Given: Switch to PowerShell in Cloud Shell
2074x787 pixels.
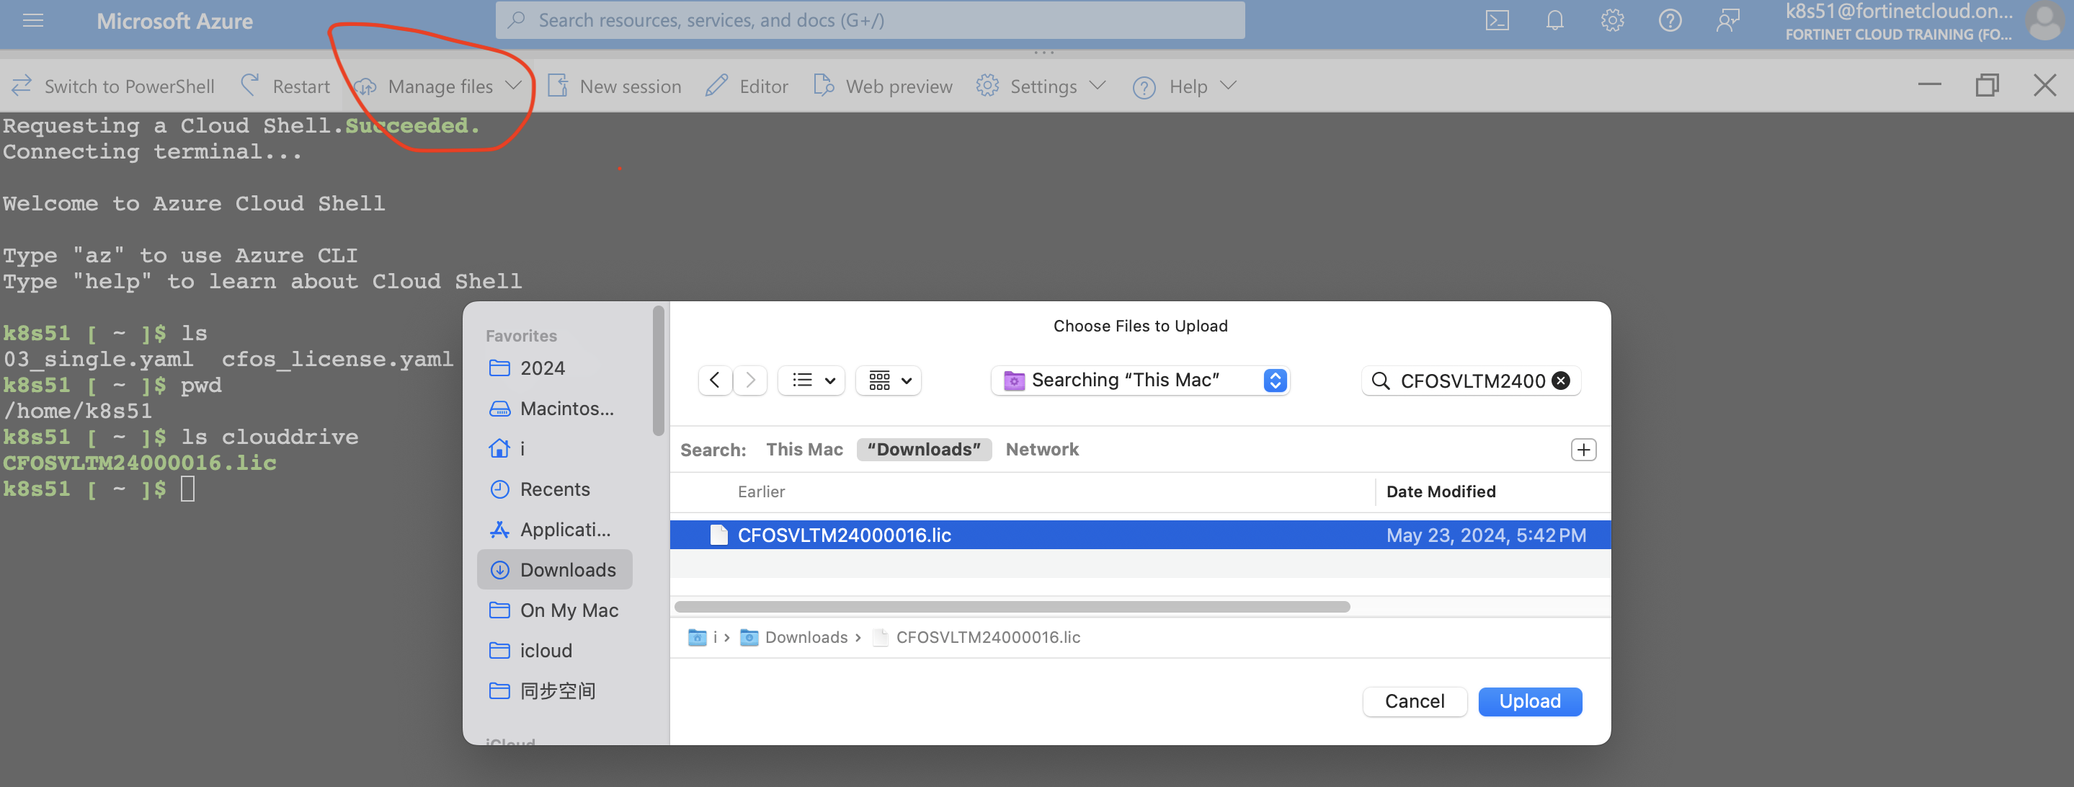Looking at the screenshot, I should pos(112,86).
